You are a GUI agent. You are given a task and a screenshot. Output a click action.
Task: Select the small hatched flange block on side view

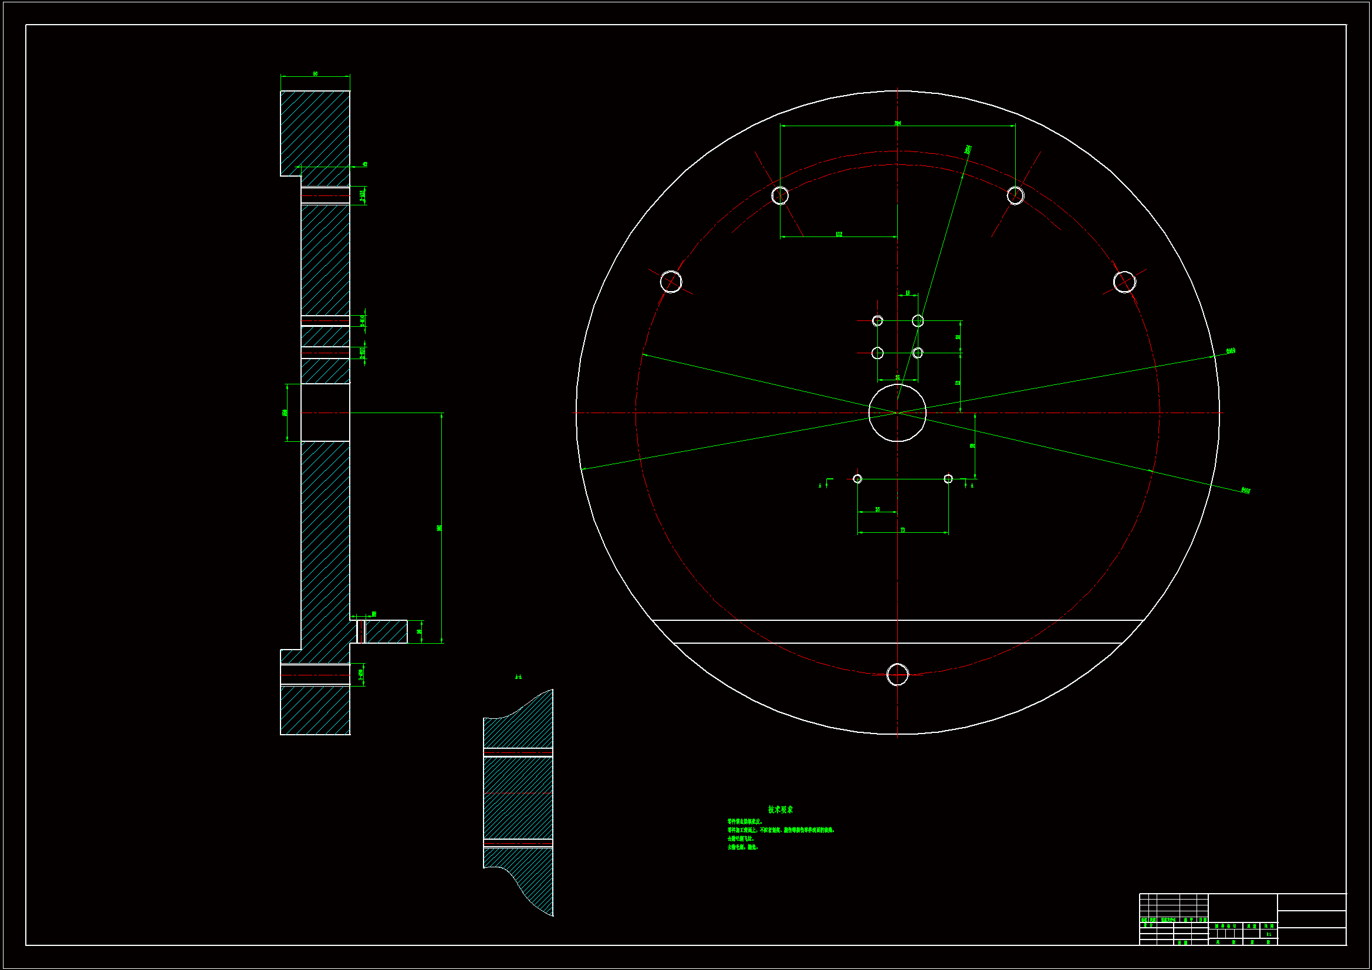pyautogui.click(x=386, y=632)
